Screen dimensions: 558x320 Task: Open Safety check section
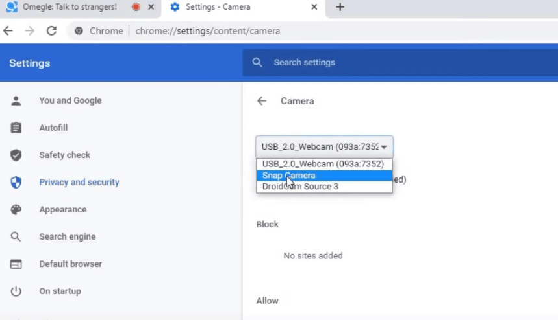click(65, 155)
